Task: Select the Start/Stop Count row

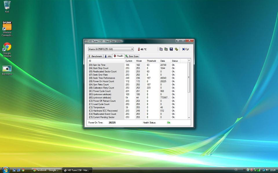Action: coord(138,68)
